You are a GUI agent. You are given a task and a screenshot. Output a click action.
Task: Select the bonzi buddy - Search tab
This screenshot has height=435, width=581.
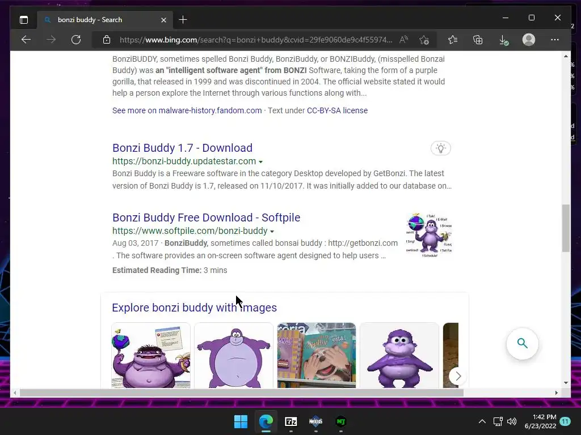tap(105, 20)
